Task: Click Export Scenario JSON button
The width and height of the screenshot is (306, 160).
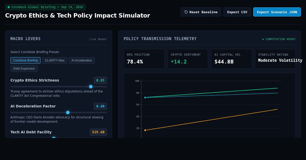Action: [x=277, y=12]
